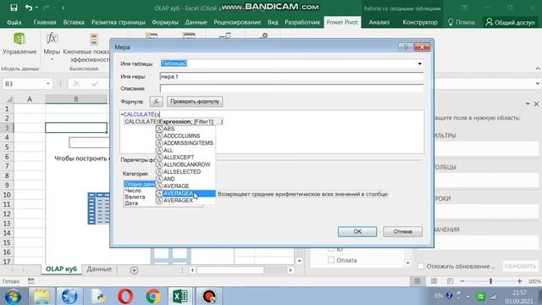The image size is (542, 305).
Task: Click the Имя меры input field
Action: click(x=291, y=76)
